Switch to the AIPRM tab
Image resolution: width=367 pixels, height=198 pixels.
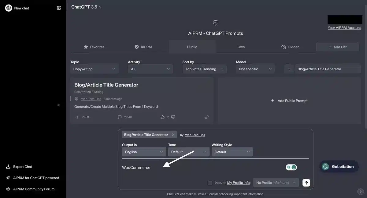(x=143, y=47)
